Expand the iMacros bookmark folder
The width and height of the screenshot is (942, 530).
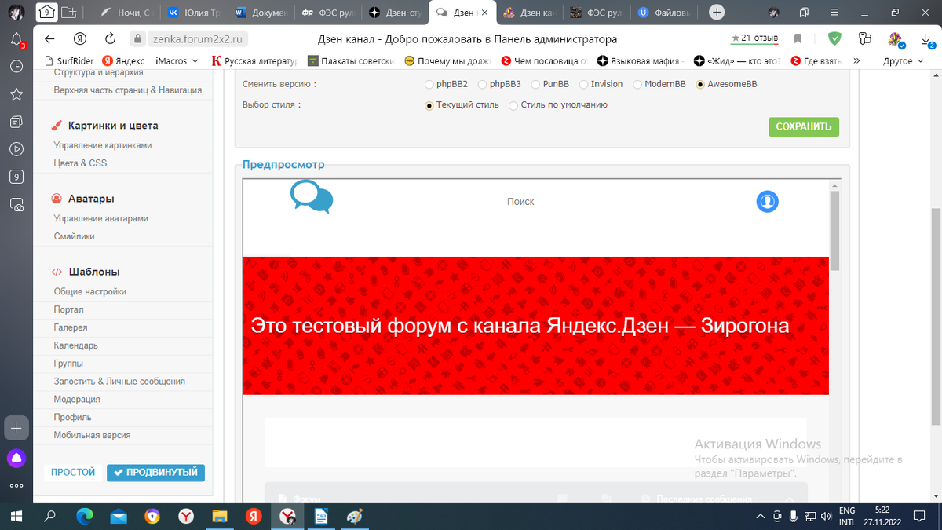pos(176,60)
